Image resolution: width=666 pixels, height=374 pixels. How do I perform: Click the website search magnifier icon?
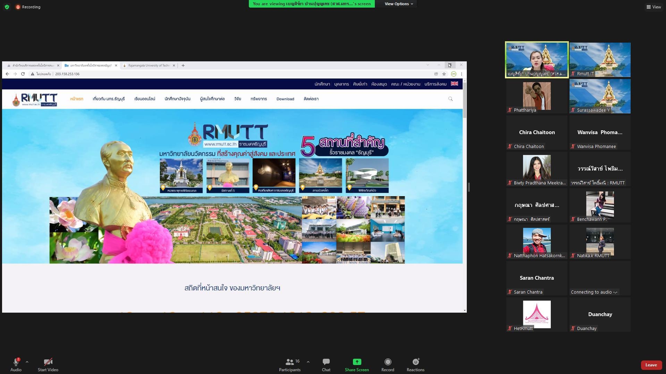(x=450, y=99)
